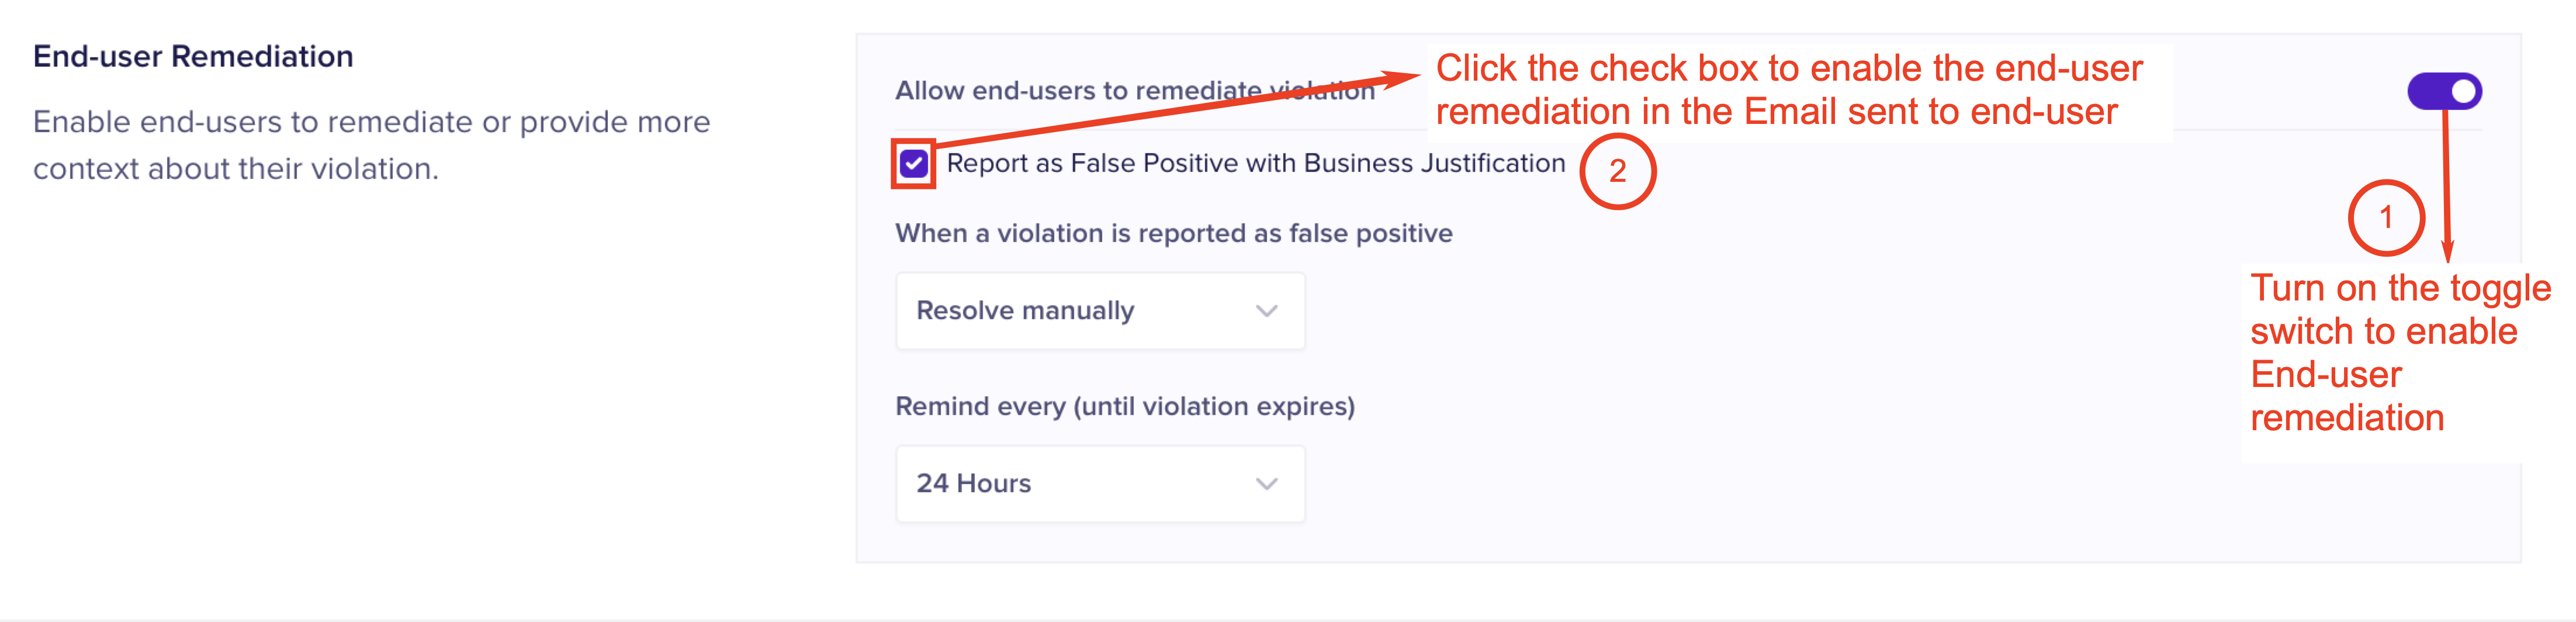Click the chevron arrow beside Resolve manually

pos(1266,311)
